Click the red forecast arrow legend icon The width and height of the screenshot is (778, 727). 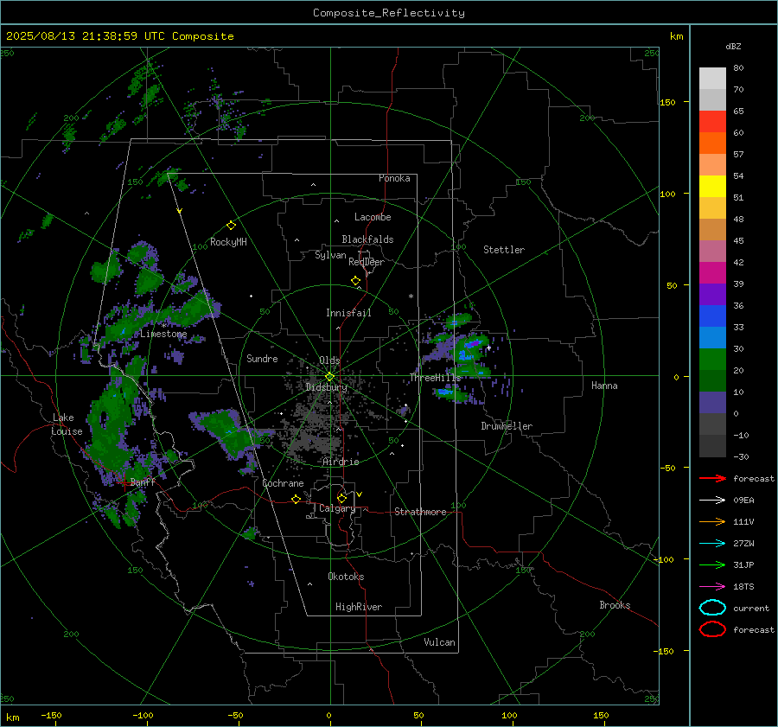coord(712,478)
